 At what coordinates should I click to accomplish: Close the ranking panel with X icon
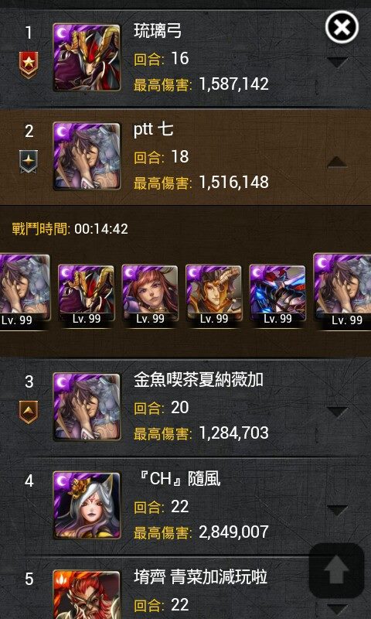(x=342, y=27)
